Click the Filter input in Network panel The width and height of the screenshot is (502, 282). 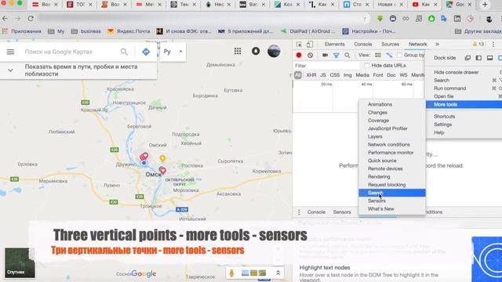(x=326, y=66)
